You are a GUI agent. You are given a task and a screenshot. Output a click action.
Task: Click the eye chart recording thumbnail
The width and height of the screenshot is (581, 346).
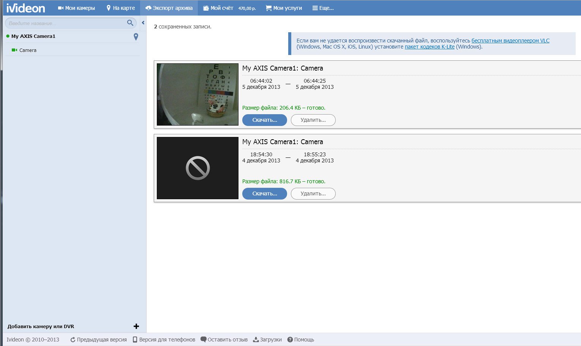(197, 94)
